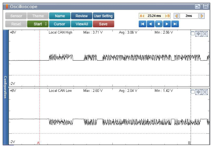Skip to the first waveform frame
213x148 pixels.
pos(142,24)
